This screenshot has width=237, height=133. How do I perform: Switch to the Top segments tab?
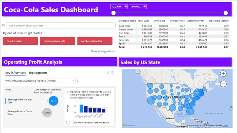38,73
